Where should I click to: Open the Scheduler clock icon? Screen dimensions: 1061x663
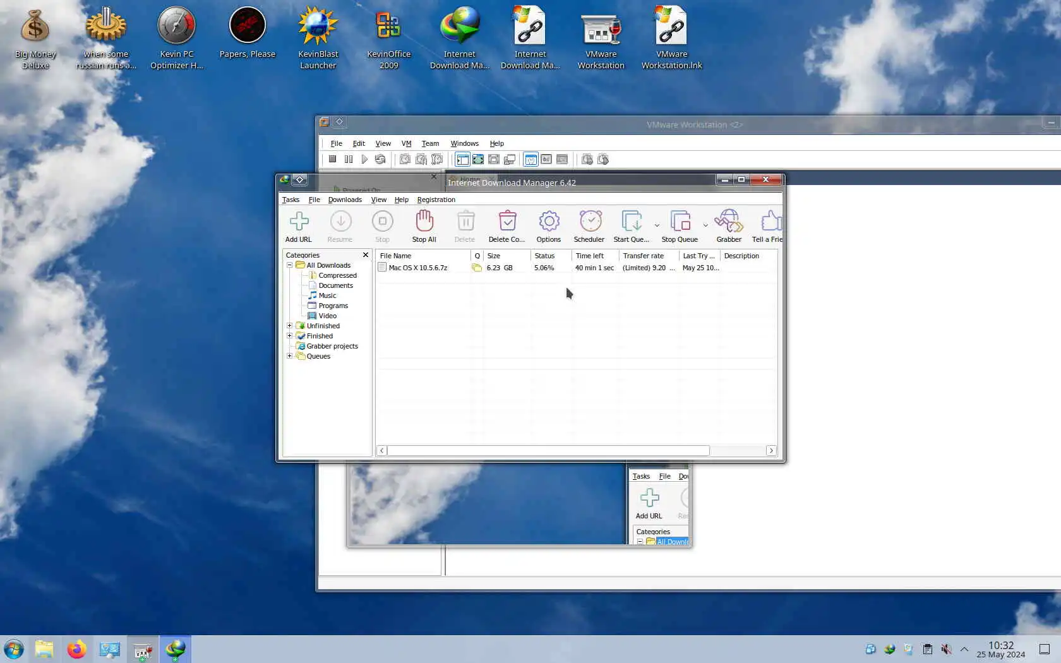(590, 222)
